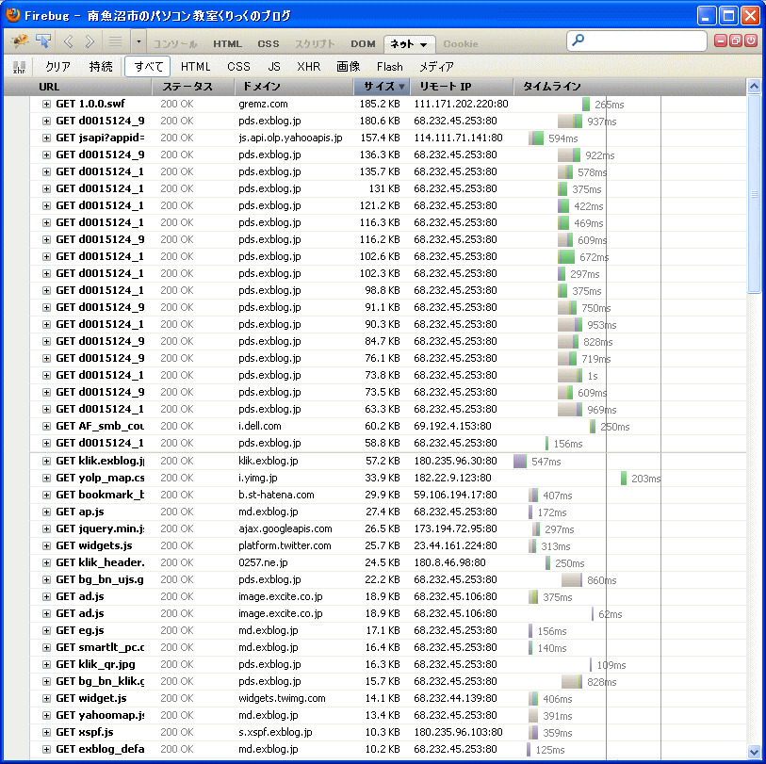Minimize Firebug panel with red minimize icon
Screen dimensions: 766x764
(721, 41)
